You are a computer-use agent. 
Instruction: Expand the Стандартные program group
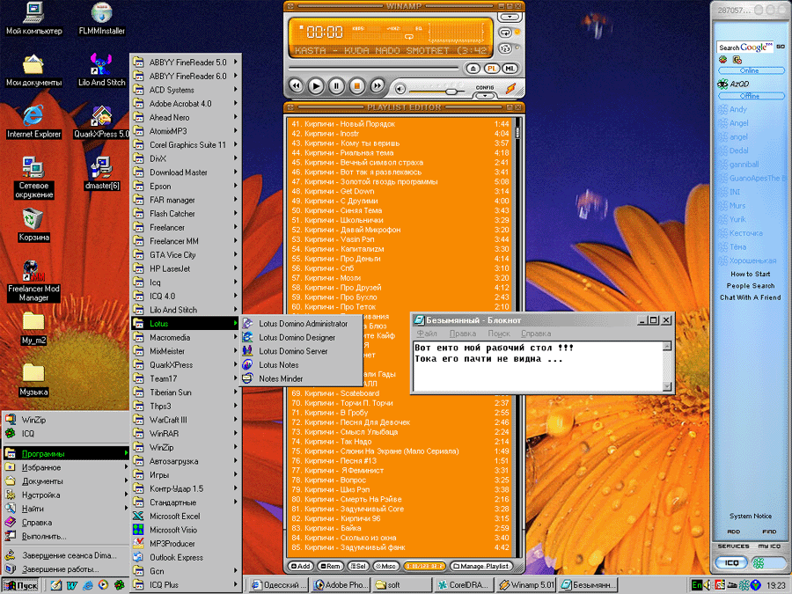click(x=186, y=502)
